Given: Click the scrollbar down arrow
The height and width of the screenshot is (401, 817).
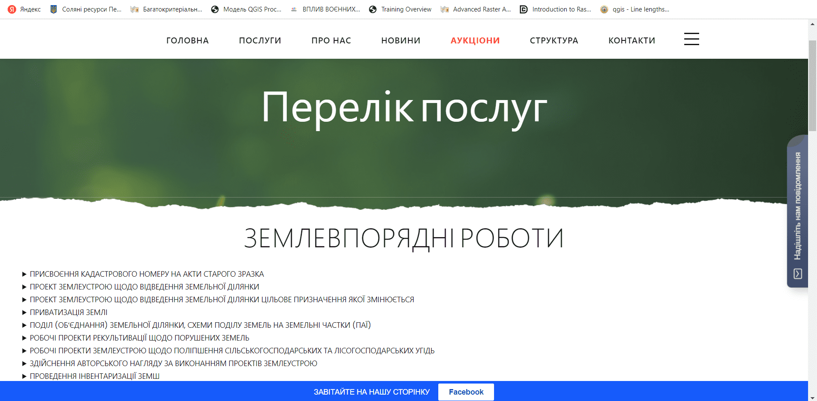Looking at the screenshot, I should pos(812,398).
